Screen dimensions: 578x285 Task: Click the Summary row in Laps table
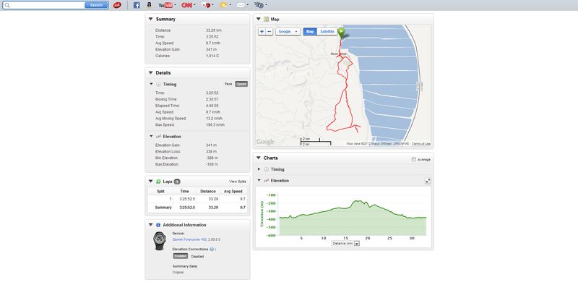[197, 208]
